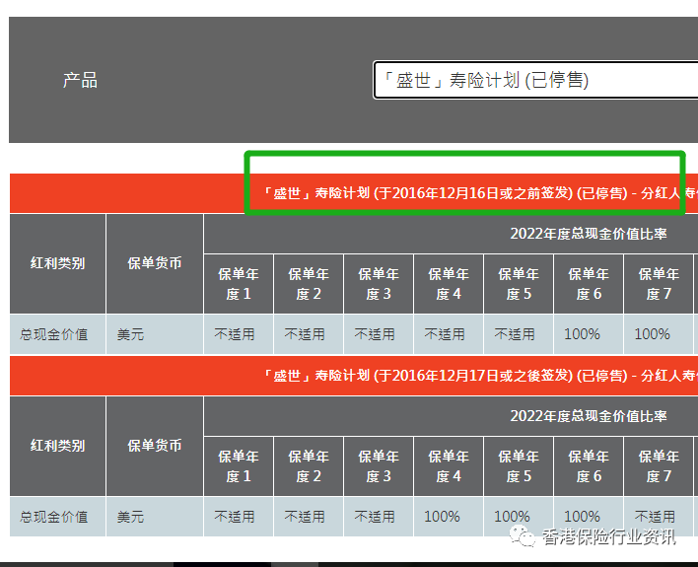Click 保单年度 2 header in second table
Image resolution: width=698 pixels, height=567 pixels.
[x=309, y=466]
